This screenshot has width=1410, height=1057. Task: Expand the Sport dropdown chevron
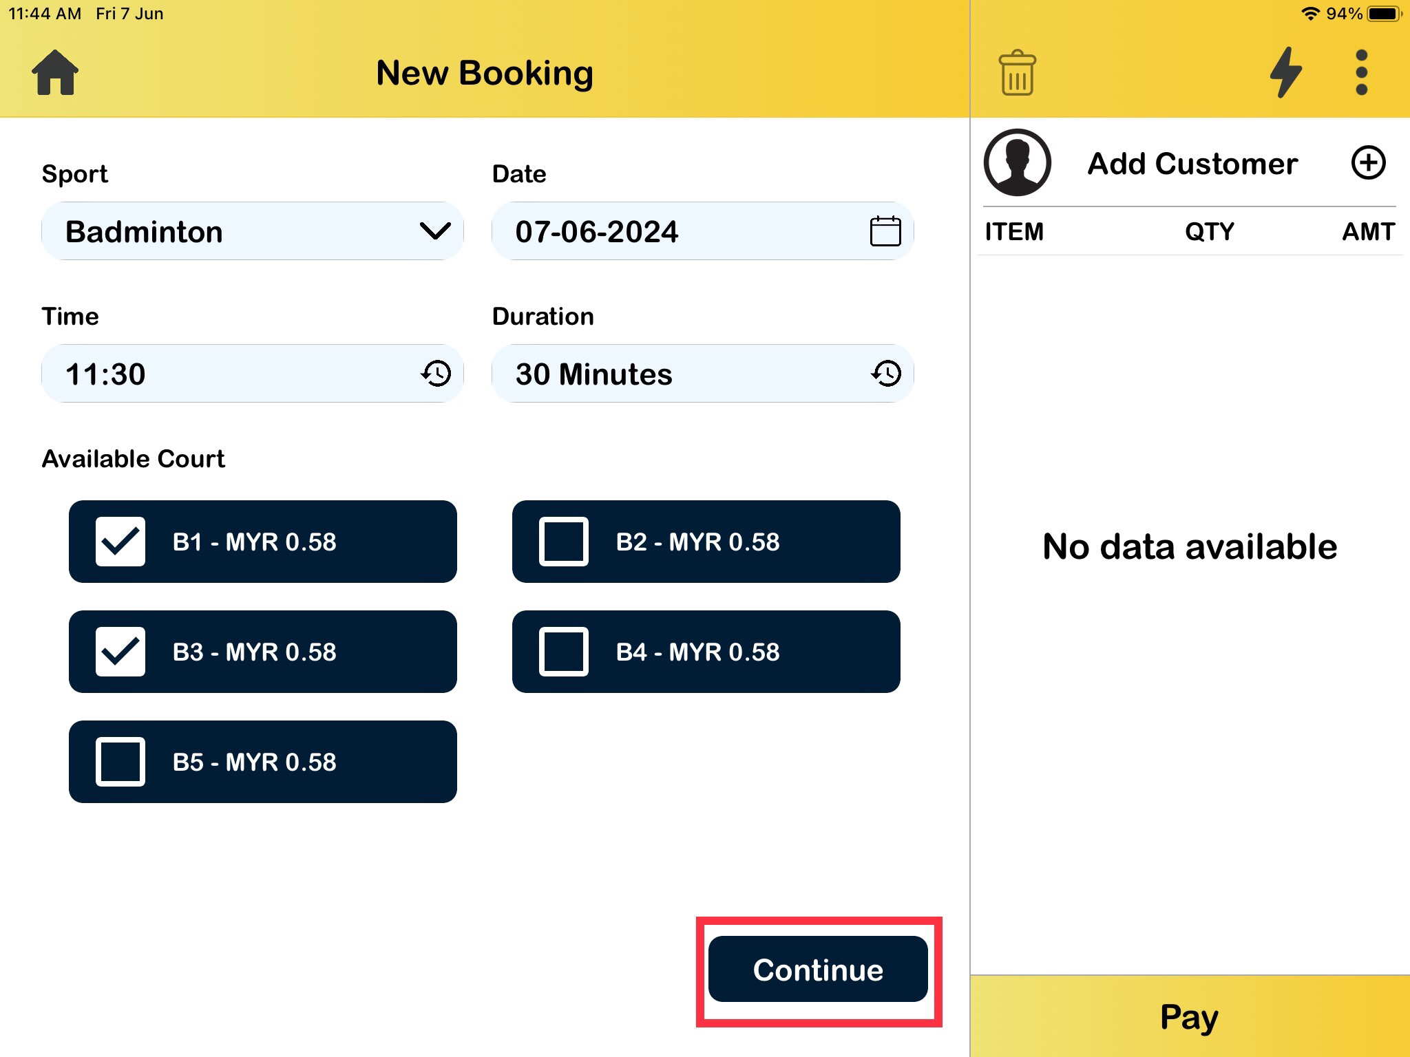point(435,231)
